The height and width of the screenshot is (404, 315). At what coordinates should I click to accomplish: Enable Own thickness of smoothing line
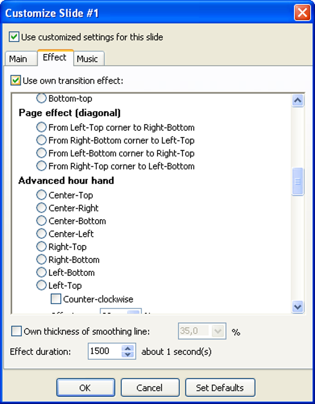[x=16, y=331]
